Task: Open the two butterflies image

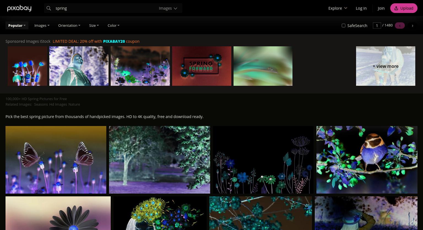Action: point(56,160)
